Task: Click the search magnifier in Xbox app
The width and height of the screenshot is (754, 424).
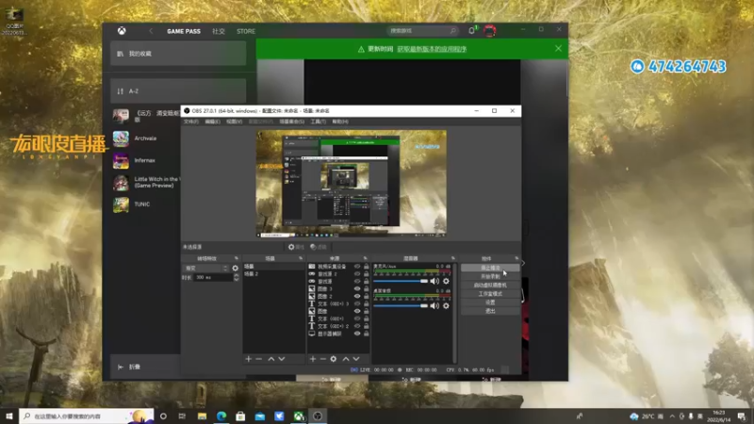Action: [x=452, y=31]
